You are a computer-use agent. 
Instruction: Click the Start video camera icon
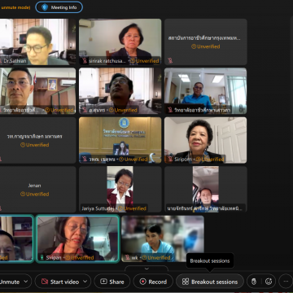click(x=45, y=282)
